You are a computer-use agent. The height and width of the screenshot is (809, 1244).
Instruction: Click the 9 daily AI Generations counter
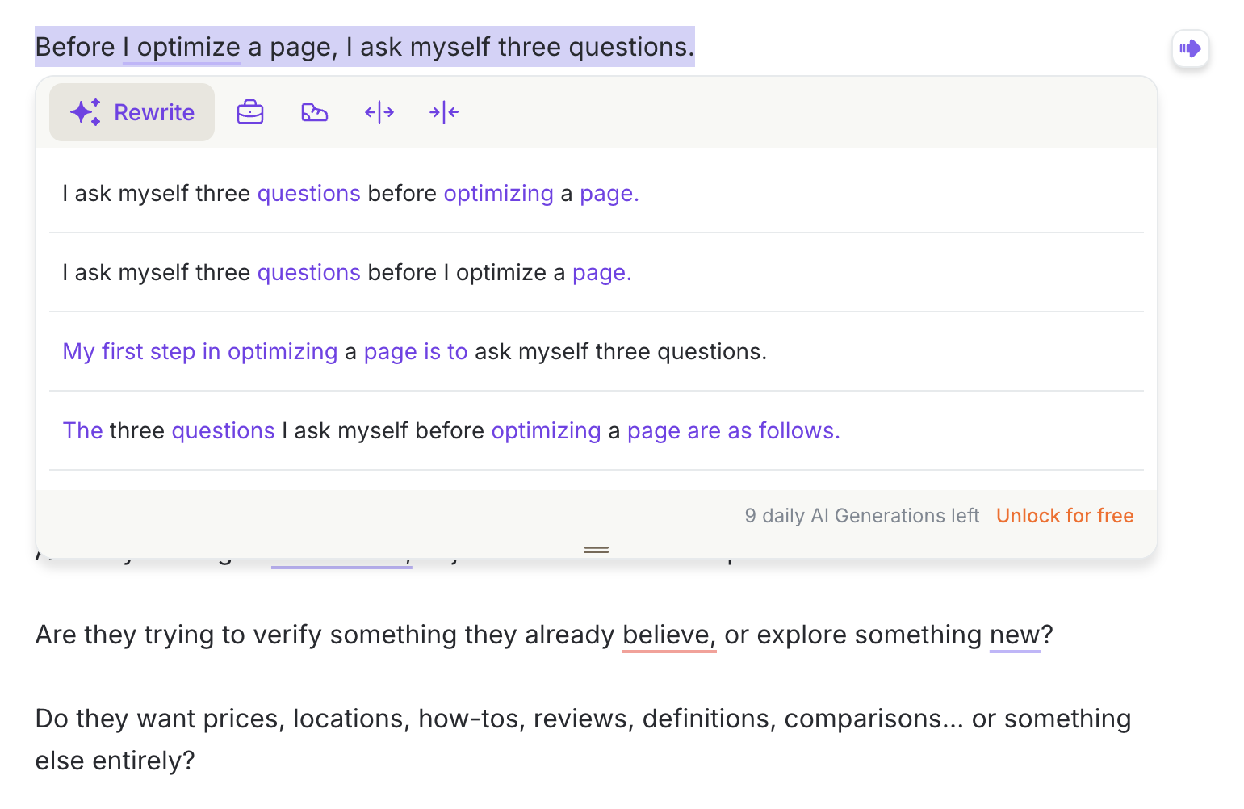(861, 515)
